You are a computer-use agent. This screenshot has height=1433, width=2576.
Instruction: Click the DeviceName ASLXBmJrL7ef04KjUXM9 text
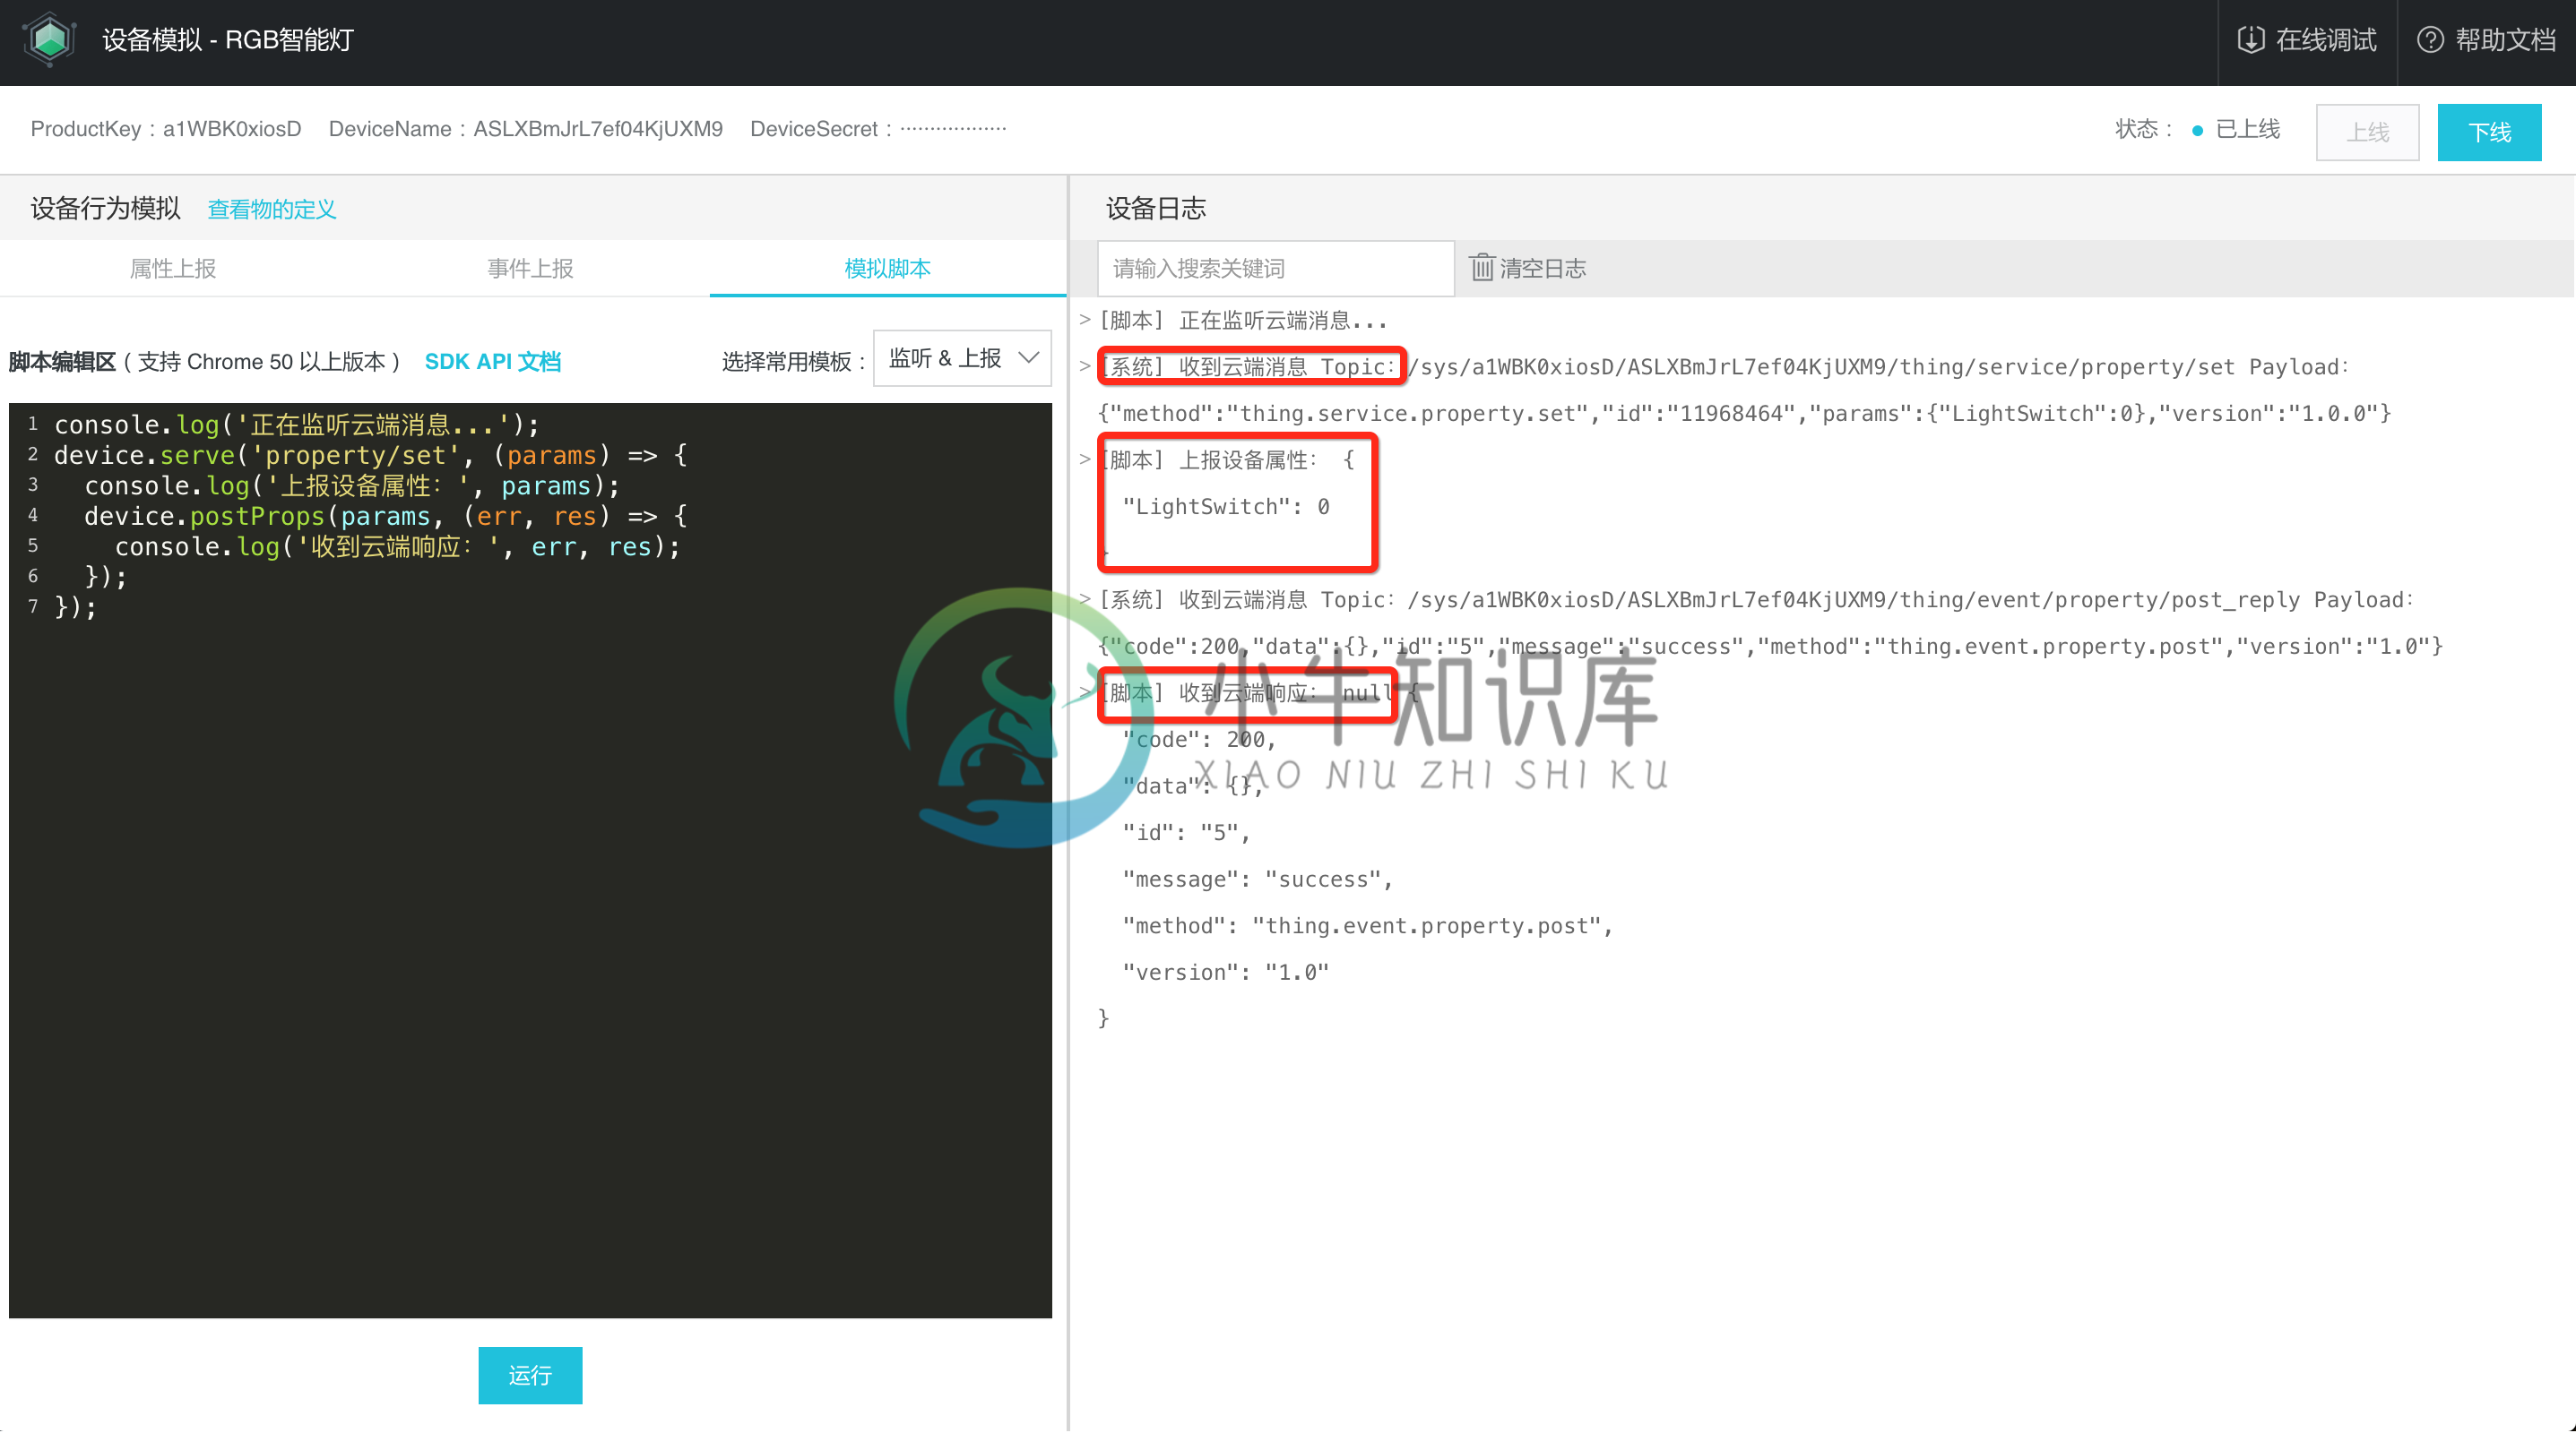[x=526, y=129]
